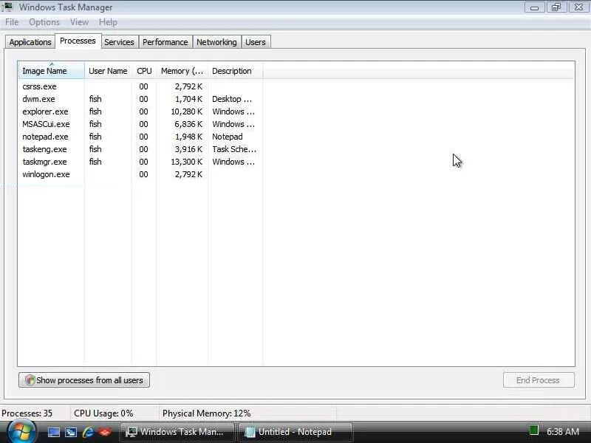Click the Show Desktop quick launch icon
This screenshot has height=443, width=591.
(53, 432)
